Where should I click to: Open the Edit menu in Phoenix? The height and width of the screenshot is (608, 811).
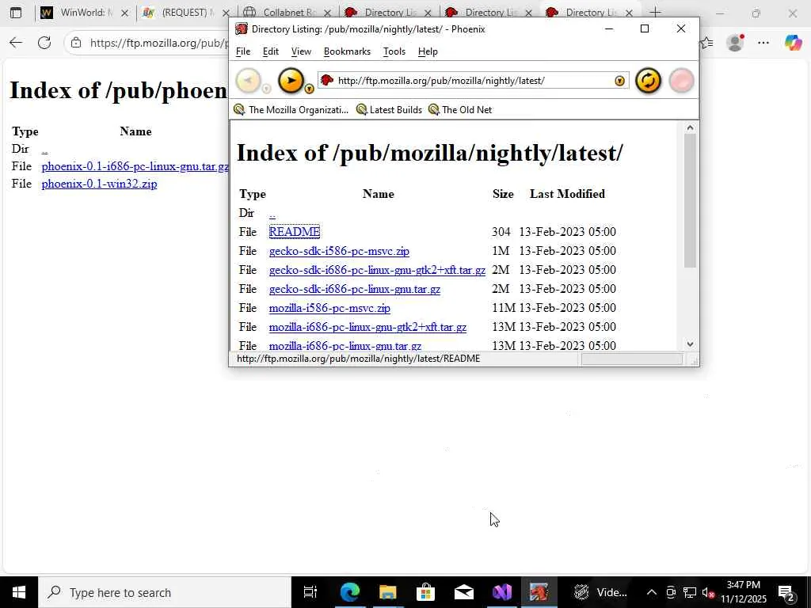[271, 51]
